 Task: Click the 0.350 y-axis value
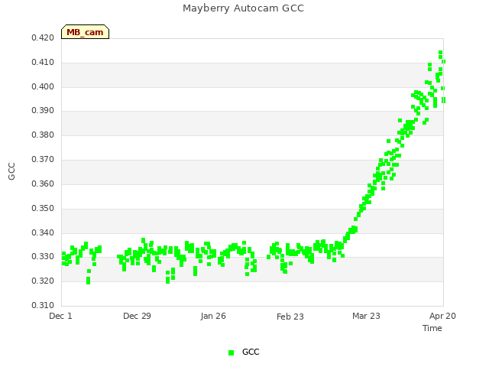pos(43,208)
